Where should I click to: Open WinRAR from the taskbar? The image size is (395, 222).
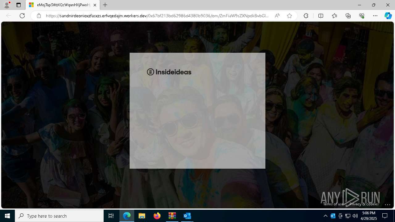(172, 216)
